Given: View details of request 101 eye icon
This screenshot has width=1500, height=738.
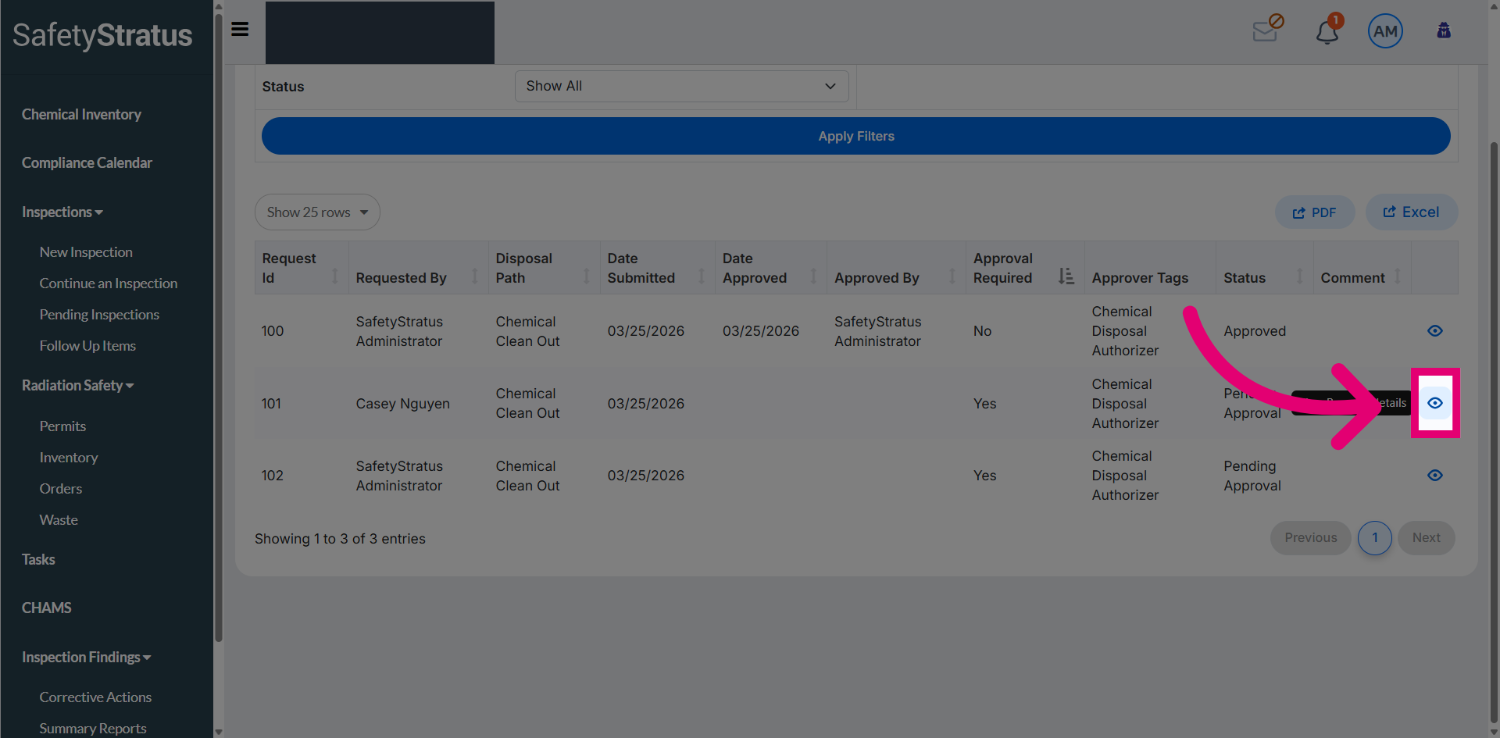Looking at the screenshot, I should pyautogui.click(x=1435, y=403).
